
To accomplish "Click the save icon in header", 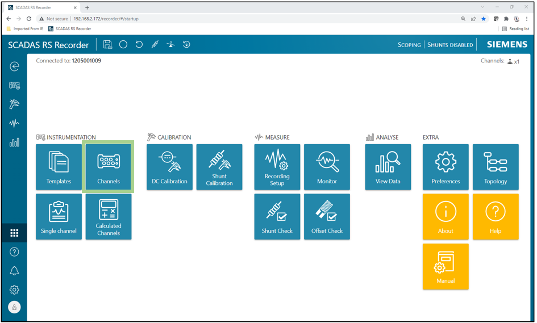I will 107,44.
